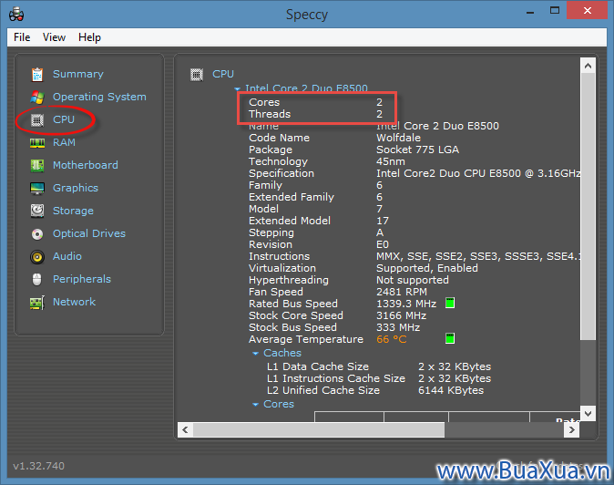Click the Speccy app icon in title bar
The width and height of the screenshot is (614, 485).
[x=16, y=15]
